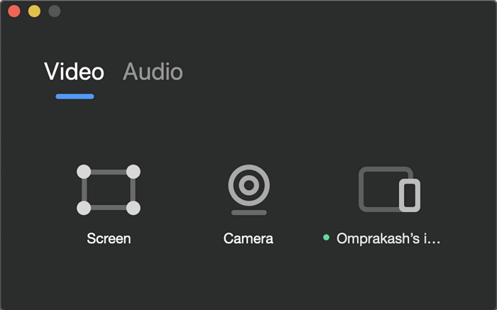Click the "Screen" text label
Image resolution: width=497 pixels, height=310 pixels.
click(109, 239)
